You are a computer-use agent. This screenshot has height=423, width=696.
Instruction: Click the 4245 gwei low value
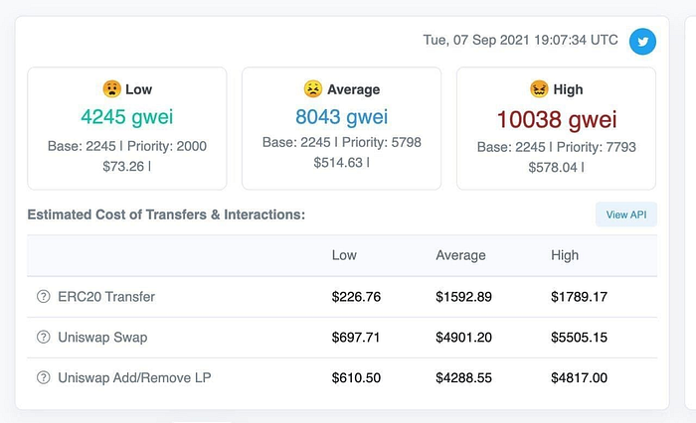coord(127,117)
